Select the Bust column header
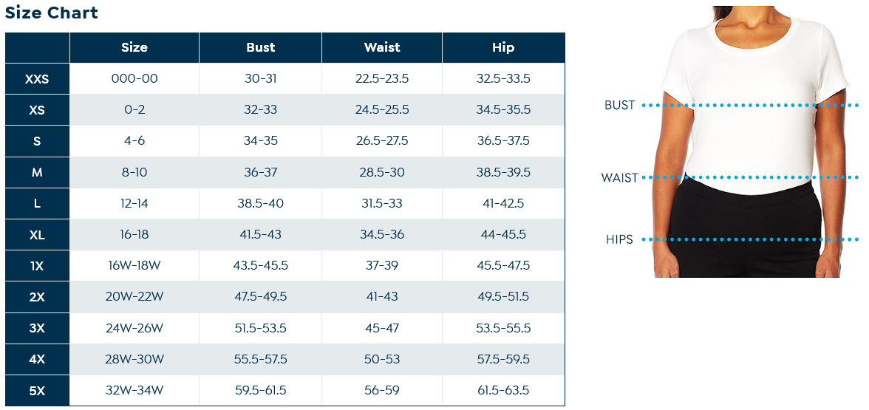 [x=260, y=47]
